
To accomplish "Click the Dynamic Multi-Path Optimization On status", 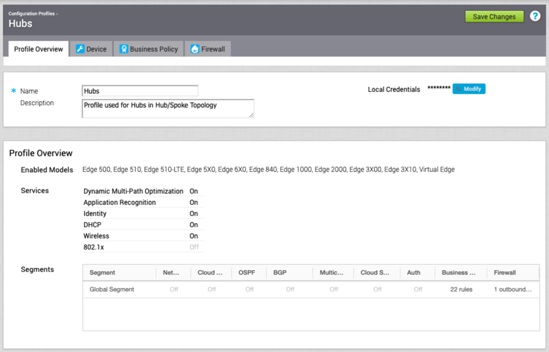I will (x=194, y=192).
